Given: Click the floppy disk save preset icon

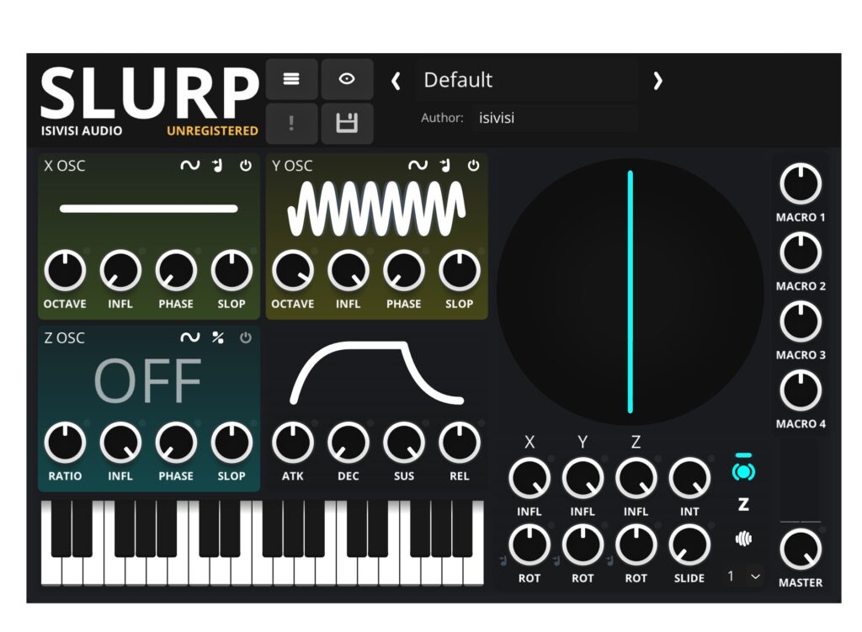Looking at the screenshot, I should pyautogui.click(x=346, y=124).
